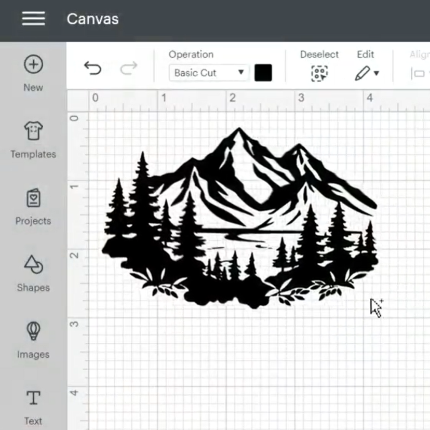The image size is (430, 430).
Task: Open the hamburger main menu
Action: coord(33,19)
